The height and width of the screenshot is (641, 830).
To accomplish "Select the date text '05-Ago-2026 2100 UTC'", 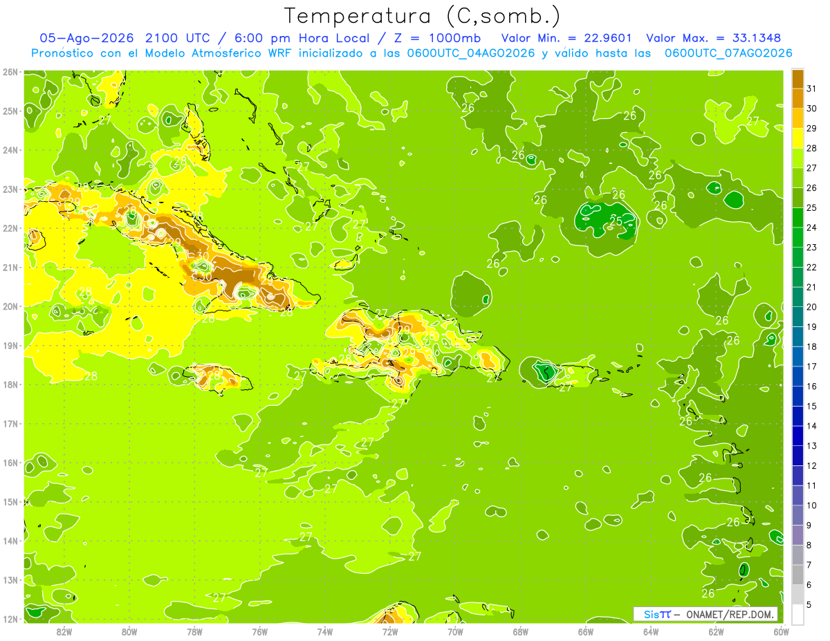I will (126, 38).
